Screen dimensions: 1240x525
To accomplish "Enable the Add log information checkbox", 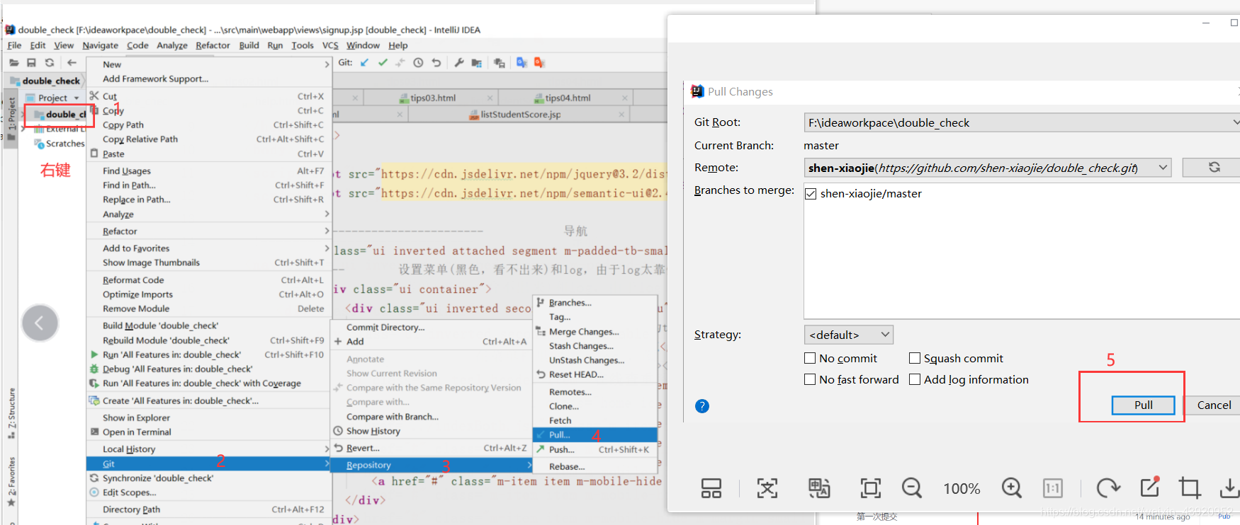I will [915, 379].
